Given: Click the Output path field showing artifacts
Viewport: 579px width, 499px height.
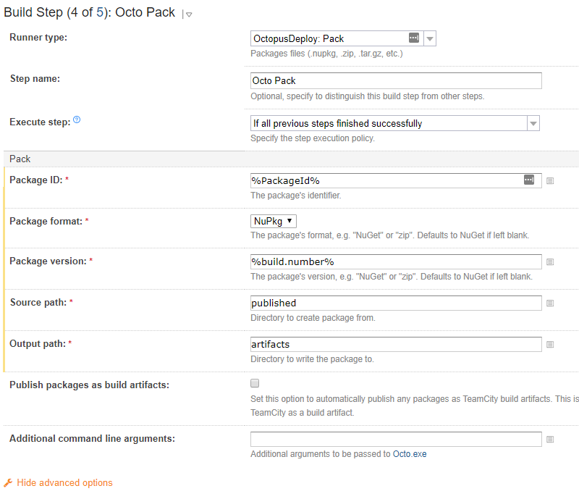Looking at the screenshot, I should coord(395,344).
